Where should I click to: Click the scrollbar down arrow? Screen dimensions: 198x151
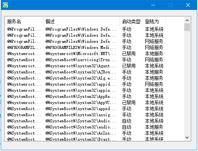point(187,138)
